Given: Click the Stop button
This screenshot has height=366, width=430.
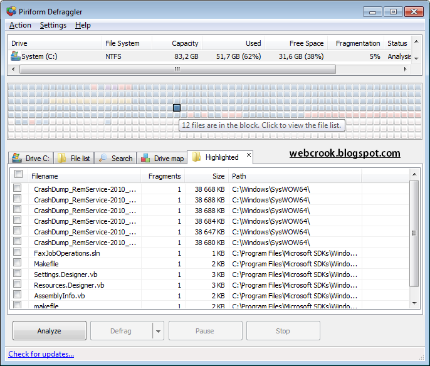Looking at the screenshot, I should tap(283, 331).
